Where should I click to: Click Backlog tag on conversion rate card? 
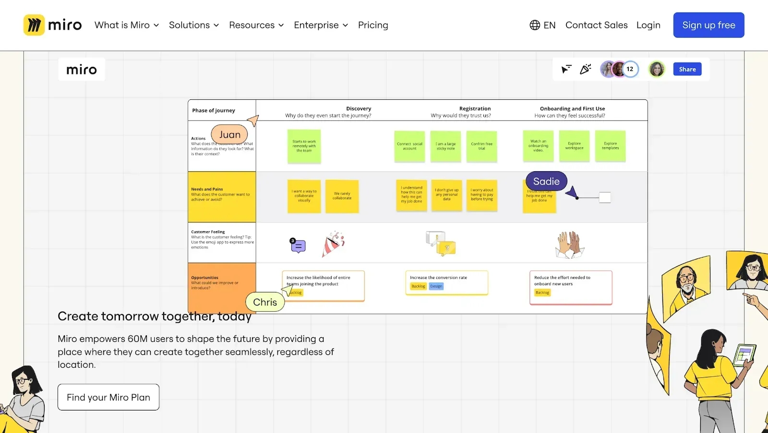click(418, 286)
